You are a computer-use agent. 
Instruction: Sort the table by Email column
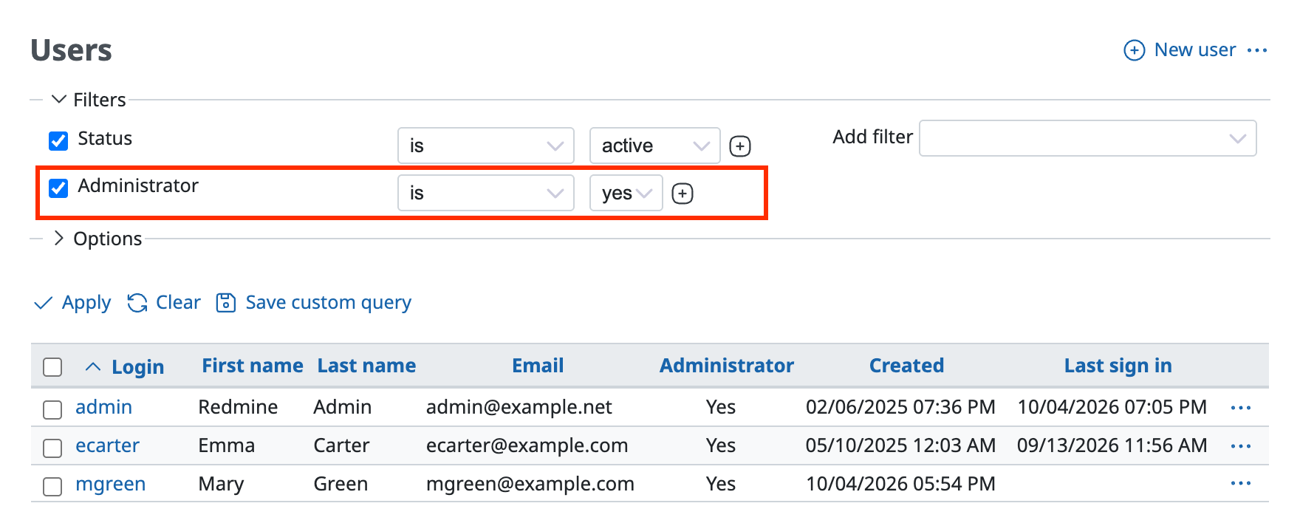538,366
